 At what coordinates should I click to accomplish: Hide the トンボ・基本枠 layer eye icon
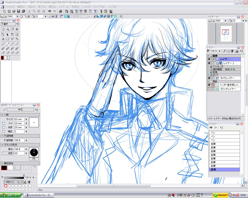(x=209, y=85)
